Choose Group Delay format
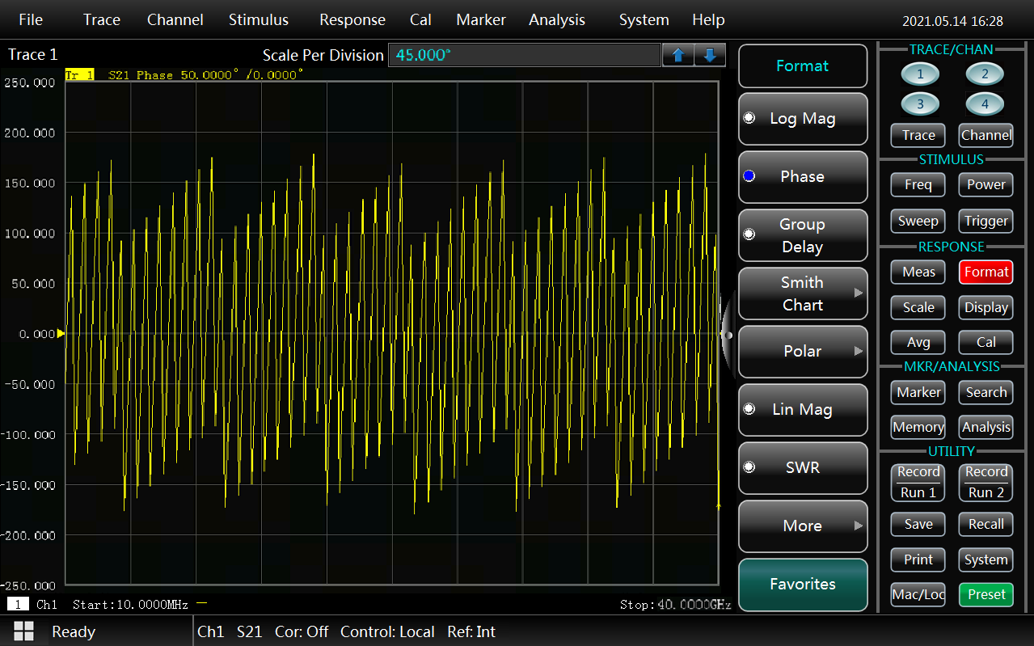 [x=803, y=235]
